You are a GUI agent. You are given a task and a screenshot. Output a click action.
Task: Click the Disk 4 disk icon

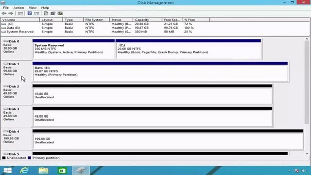coord(6,131)
